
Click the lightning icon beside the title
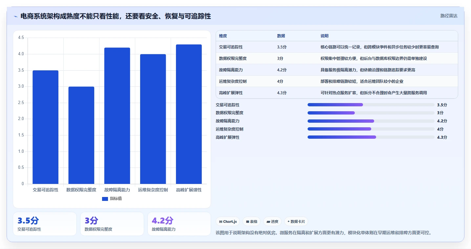coord(16,16)
